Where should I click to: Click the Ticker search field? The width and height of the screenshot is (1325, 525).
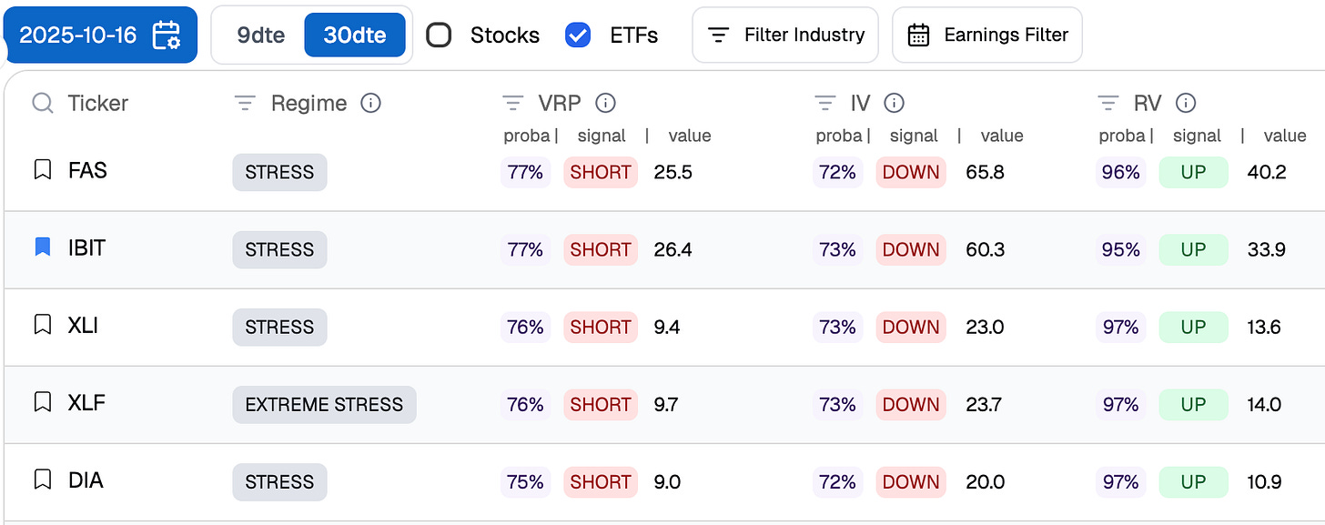(97, 104)
